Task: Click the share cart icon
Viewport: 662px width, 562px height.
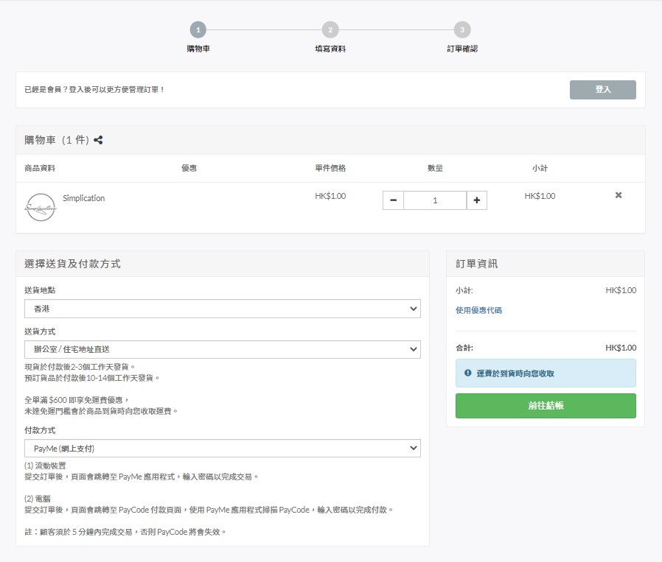Action: (98, 140)
